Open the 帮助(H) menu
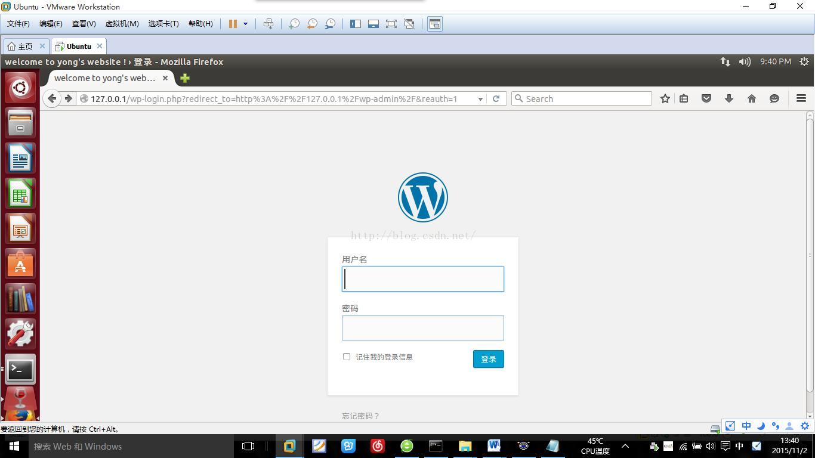The image size is (815, 458). point(200,24)
